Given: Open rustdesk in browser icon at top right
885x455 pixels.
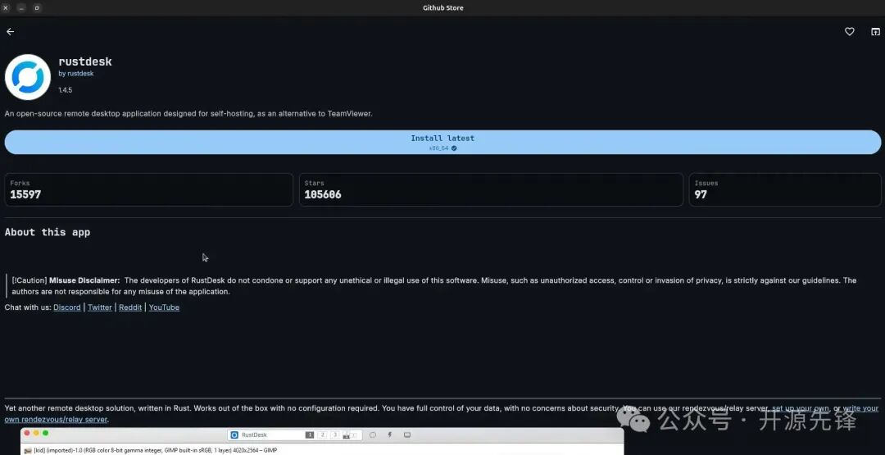Looking at the screenshot, I should (x=875, y=32).
